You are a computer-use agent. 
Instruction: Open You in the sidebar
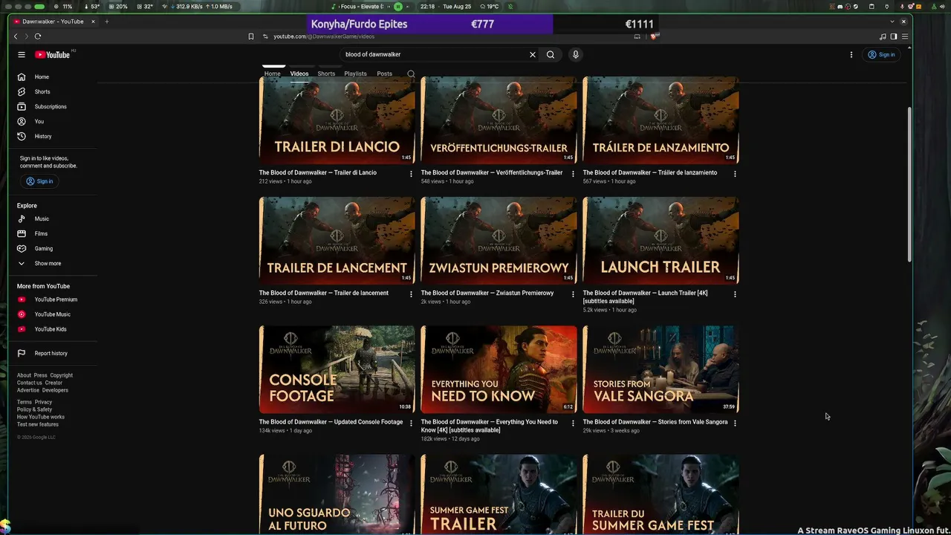tap(39, 121)
